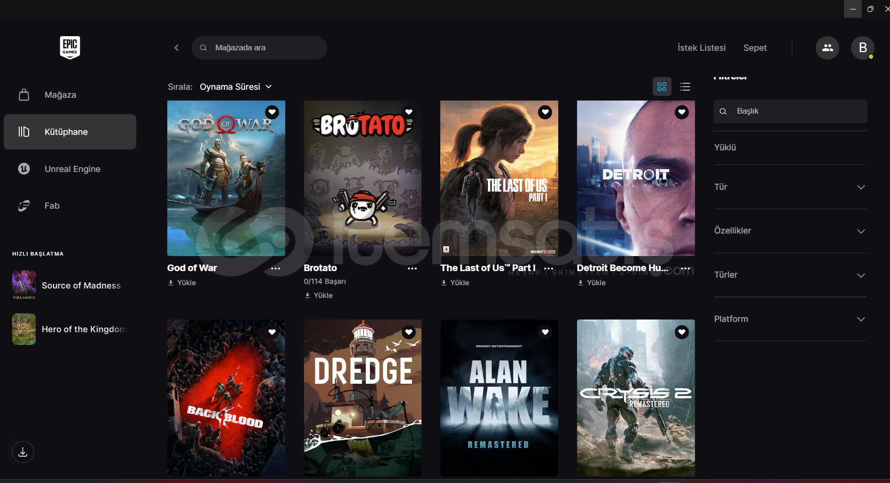890x483 pixels.
Task: Toggle favorite heart on Dredge
Action: [409, 332]
